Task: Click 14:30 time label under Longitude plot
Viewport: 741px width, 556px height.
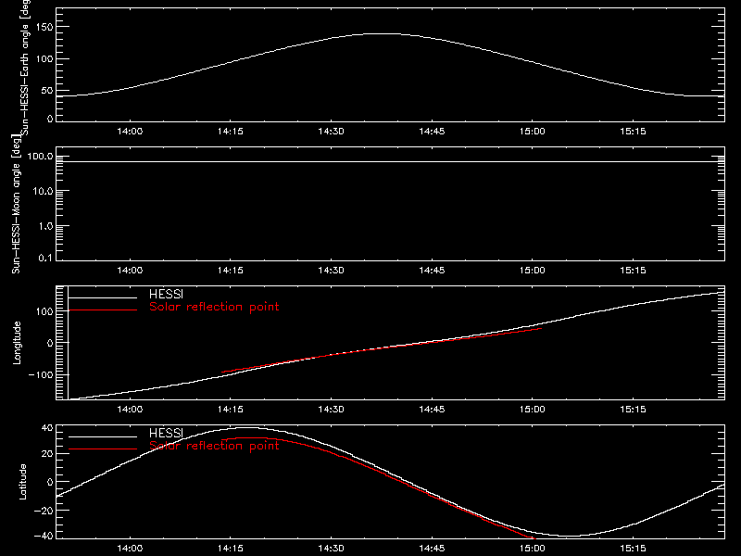Action: (331, 410)
